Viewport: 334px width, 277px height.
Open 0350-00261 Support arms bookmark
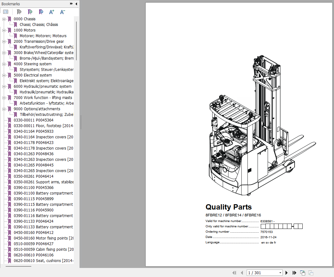coord(44,182)
